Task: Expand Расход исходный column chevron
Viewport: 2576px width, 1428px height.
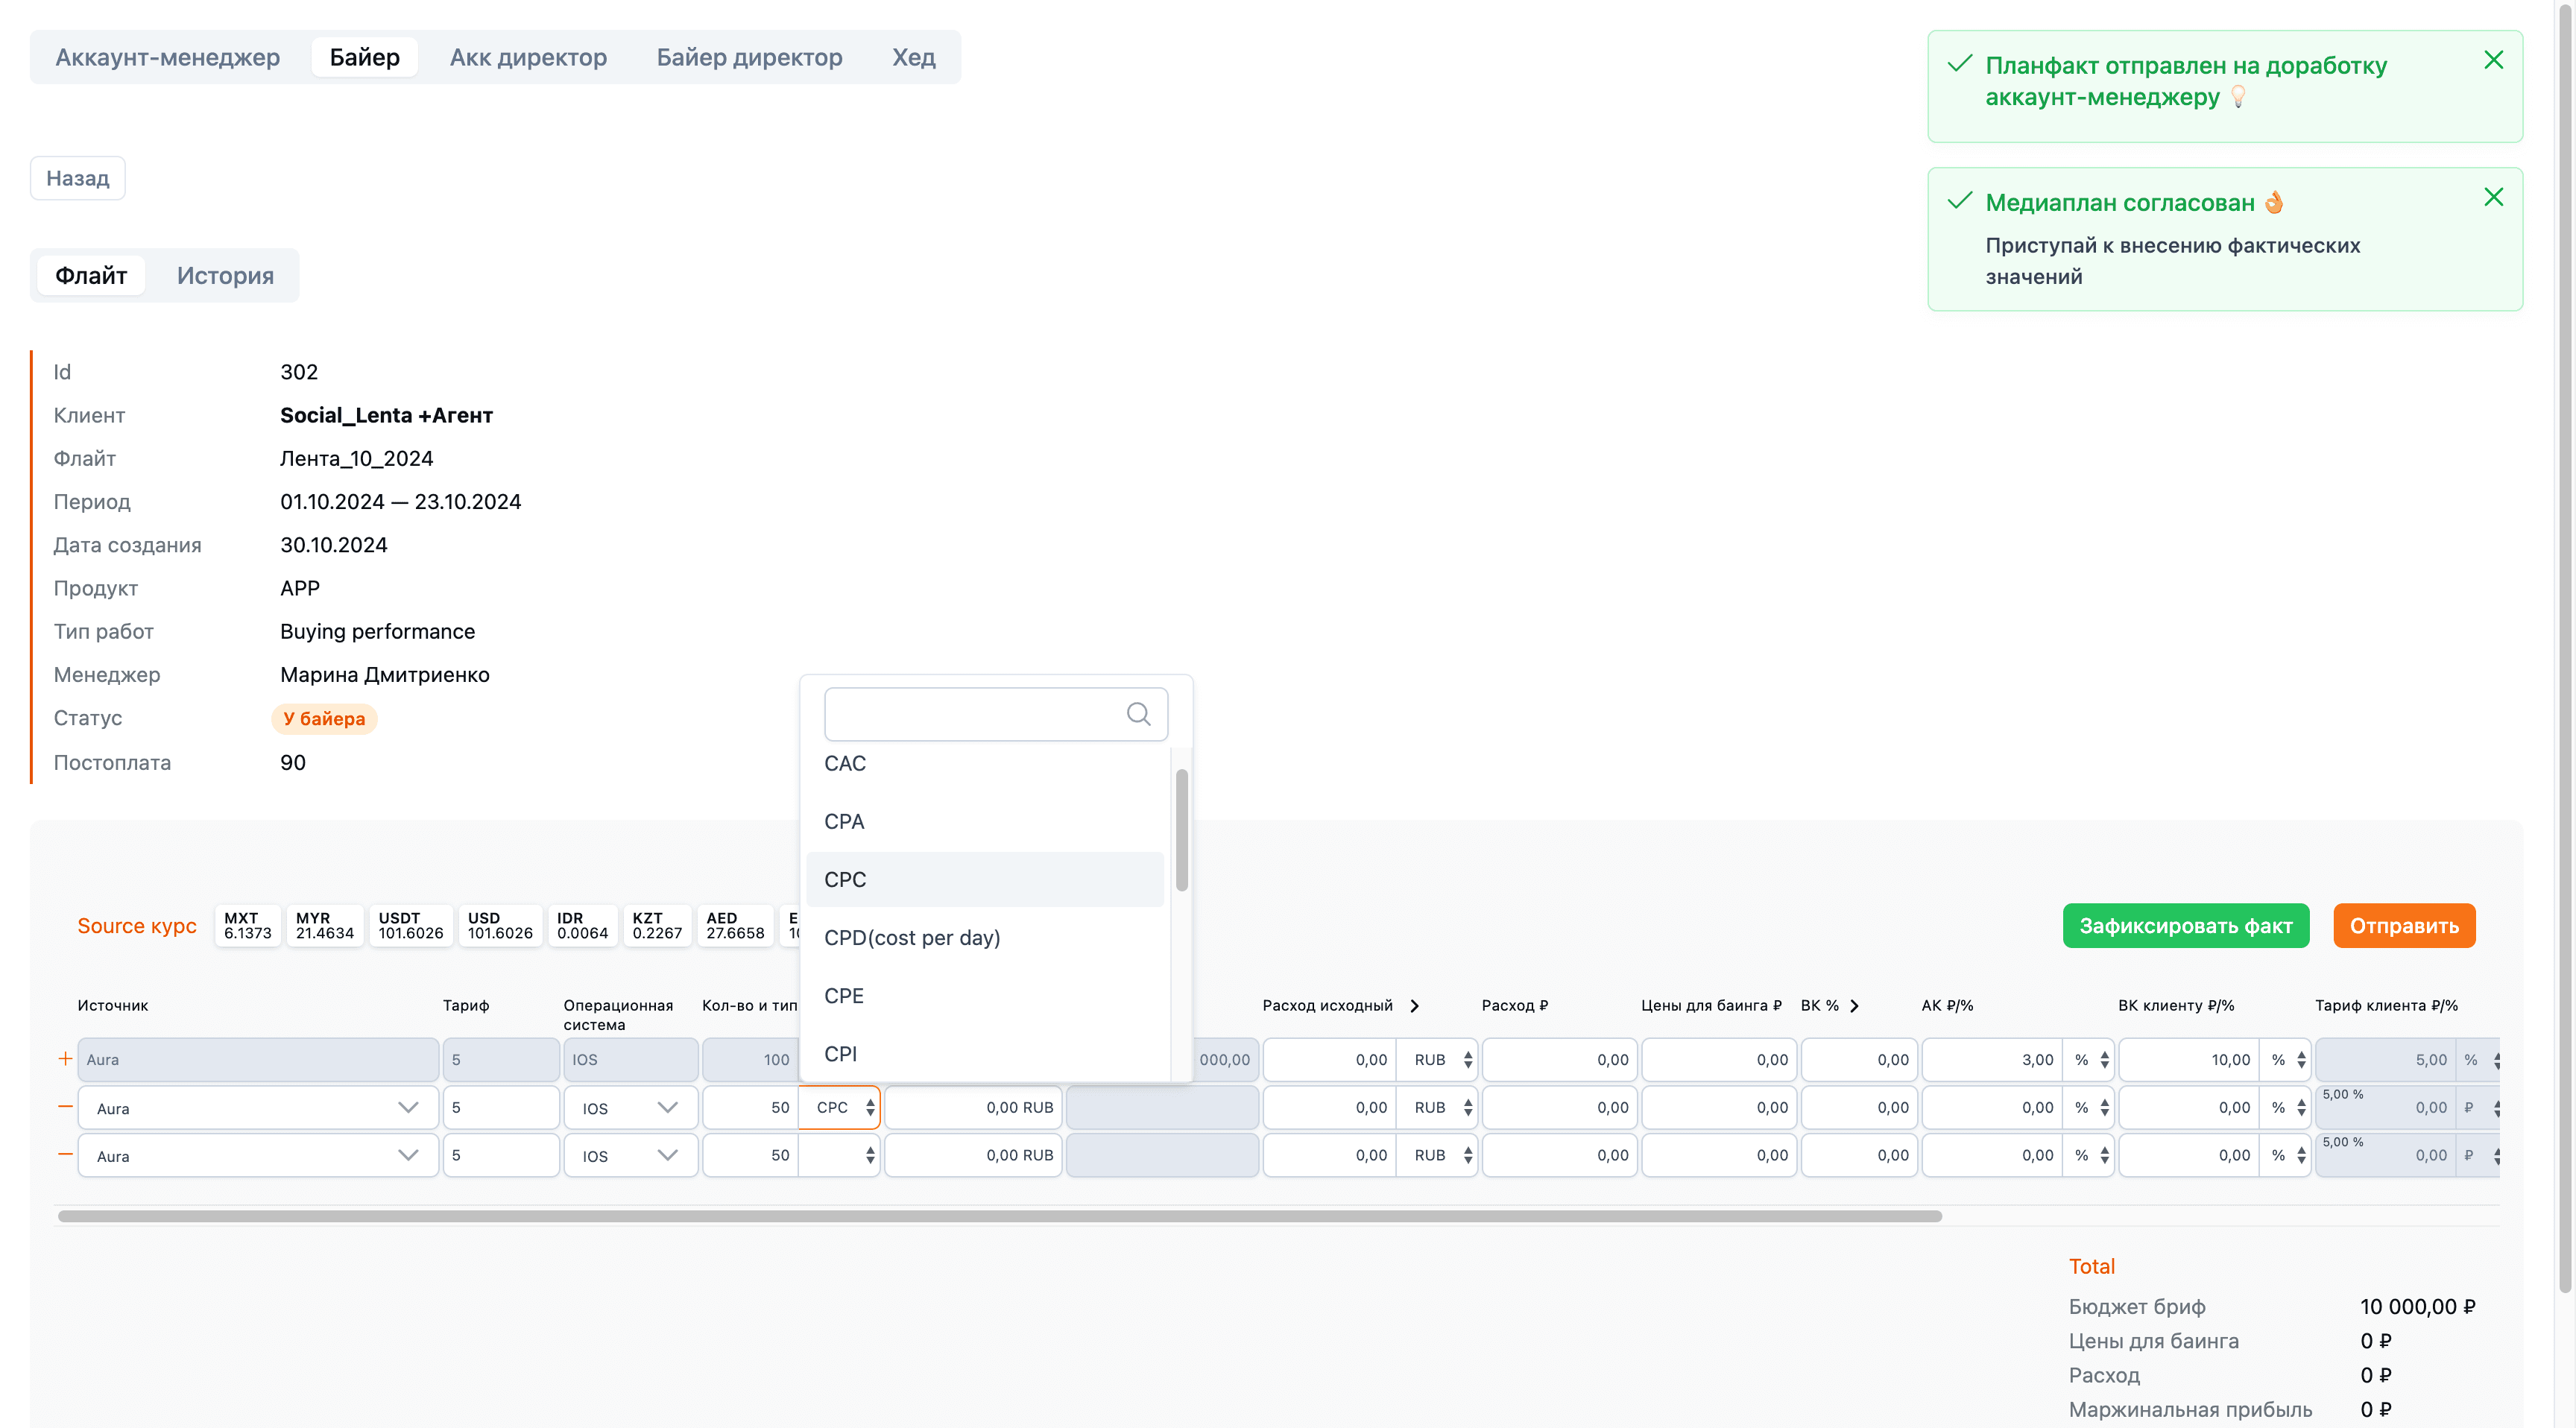Action: 1414,1006
